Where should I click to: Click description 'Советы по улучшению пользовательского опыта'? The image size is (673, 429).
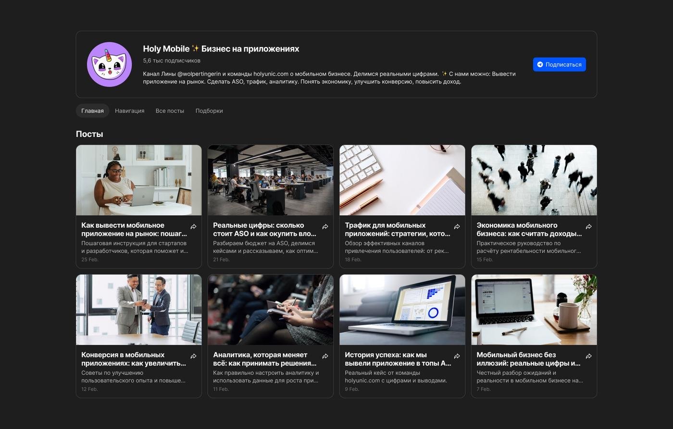coord(134,377)
